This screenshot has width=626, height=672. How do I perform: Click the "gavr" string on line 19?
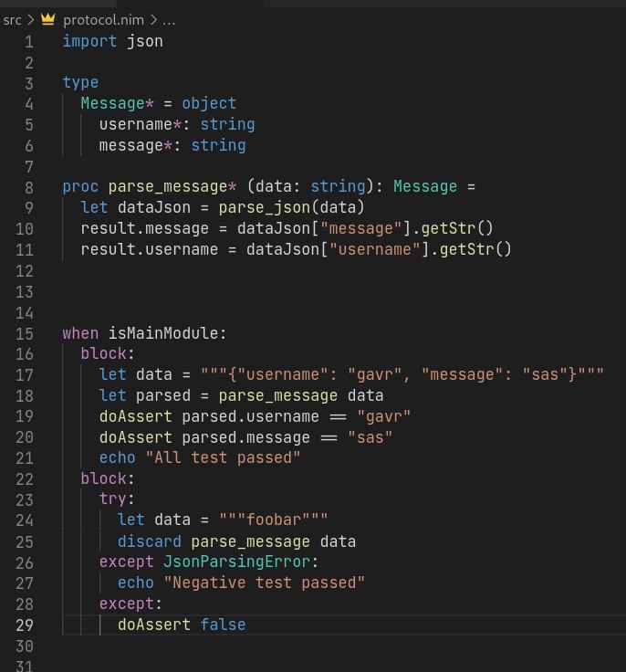coord(384,416)
